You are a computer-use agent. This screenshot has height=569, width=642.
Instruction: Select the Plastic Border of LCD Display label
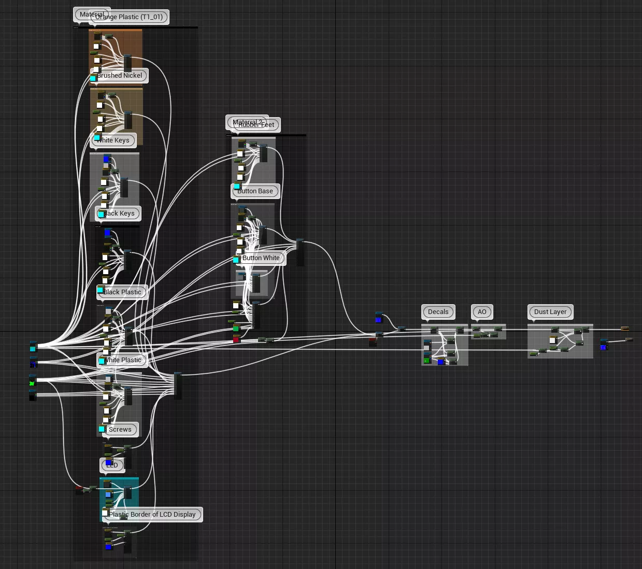click(152, 515)
